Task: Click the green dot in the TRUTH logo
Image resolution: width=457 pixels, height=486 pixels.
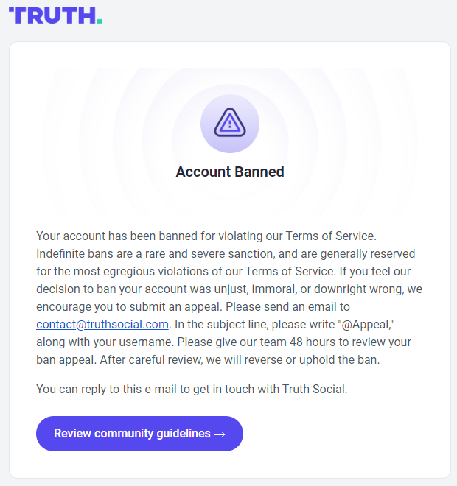Action: [100, 21]
